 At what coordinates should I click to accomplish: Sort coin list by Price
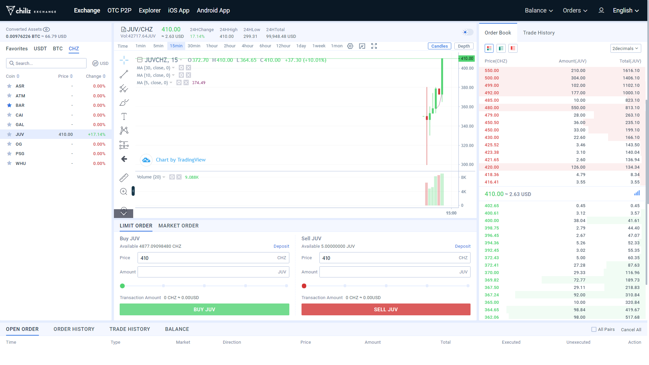click(x=66, y=76)
